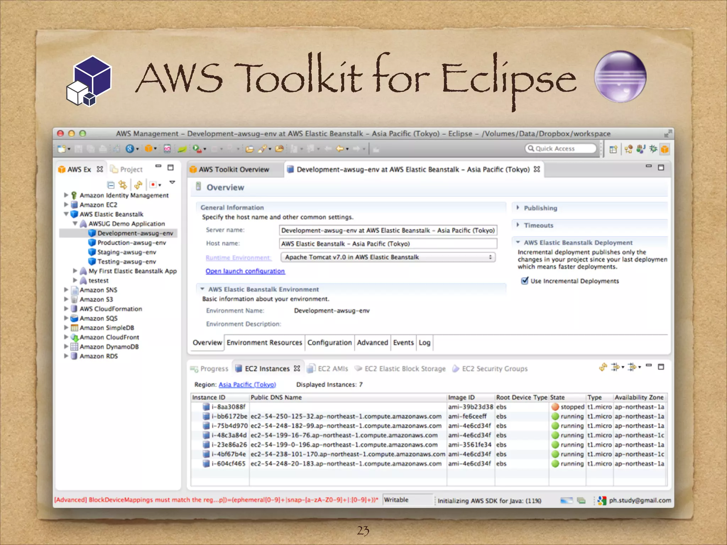727x545 pixels.
Task: Collapse the AWS Elastic Beanstalk Environment section
Action: pyautogui.click(x=202, y=289)
